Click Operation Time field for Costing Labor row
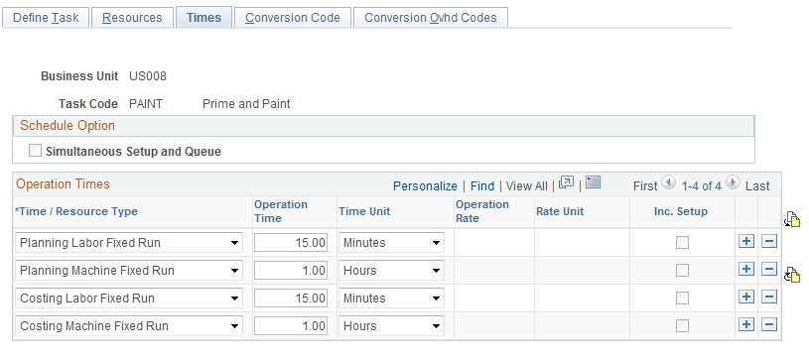This screenshot has width=809, height=358. coord(291,298)
